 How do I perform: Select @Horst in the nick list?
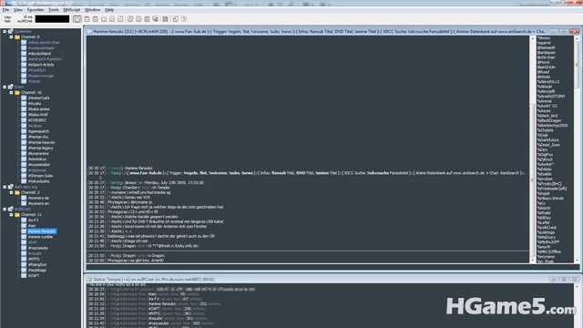click(543, 62)
